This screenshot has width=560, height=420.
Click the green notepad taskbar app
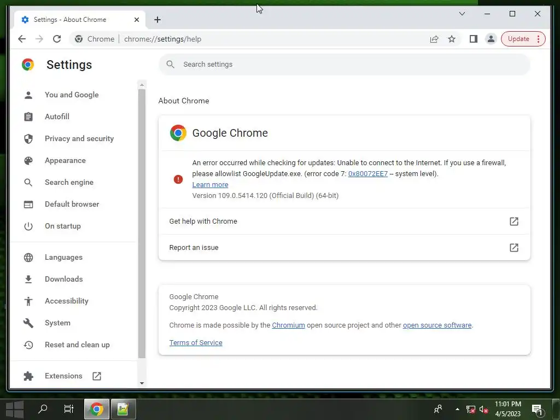click(123, 409)
